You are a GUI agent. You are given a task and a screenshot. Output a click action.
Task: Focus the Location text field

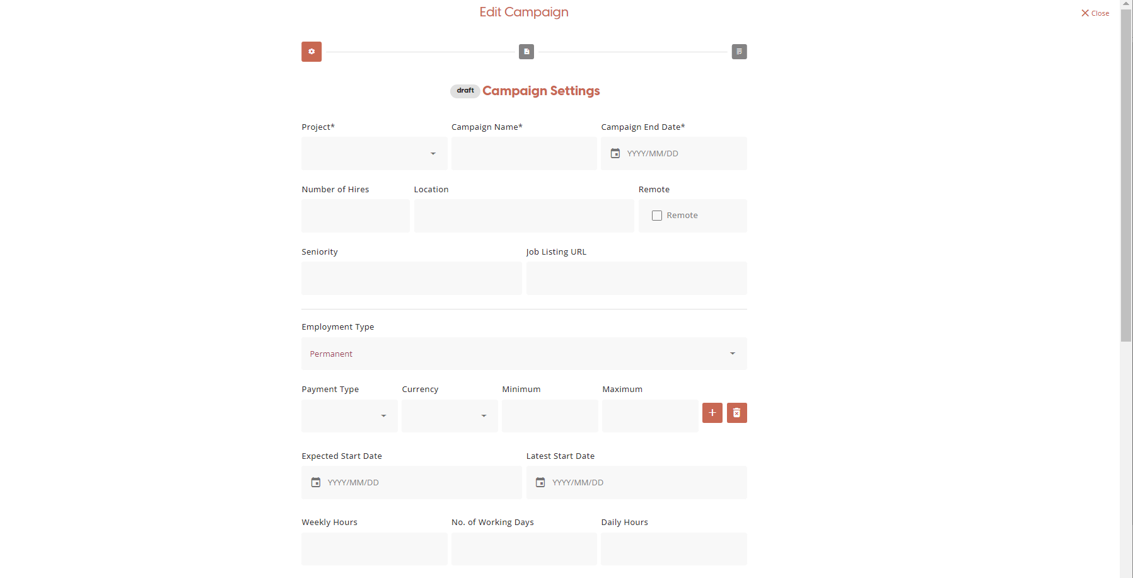[523, 216]
